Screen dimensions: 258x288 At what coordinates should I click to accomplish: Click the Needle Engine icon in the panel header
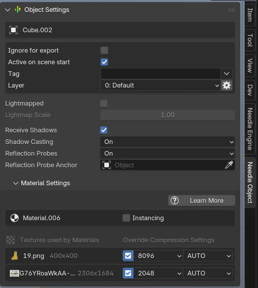click(x=17, y=10)
